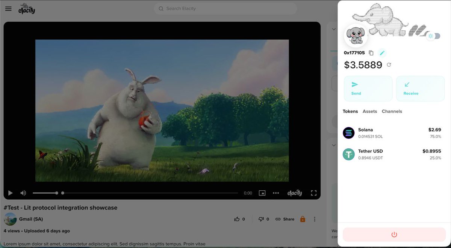Collapse the lower side panel chevron
Image resolution: width=451 pixels, height=248 pixels.
point(333,145)
